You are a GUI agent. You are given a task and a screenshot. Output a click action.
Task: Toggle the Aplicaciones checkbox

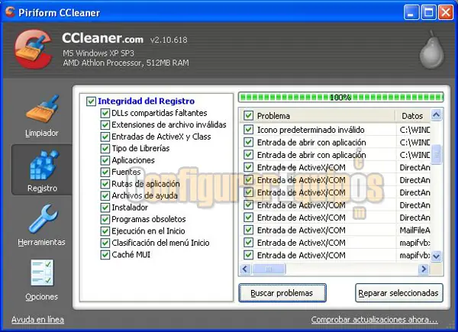(105, 160)
